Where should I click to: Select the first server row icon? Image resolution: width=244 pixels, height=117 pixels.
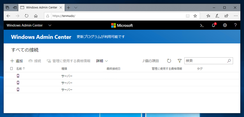point(18,76)
